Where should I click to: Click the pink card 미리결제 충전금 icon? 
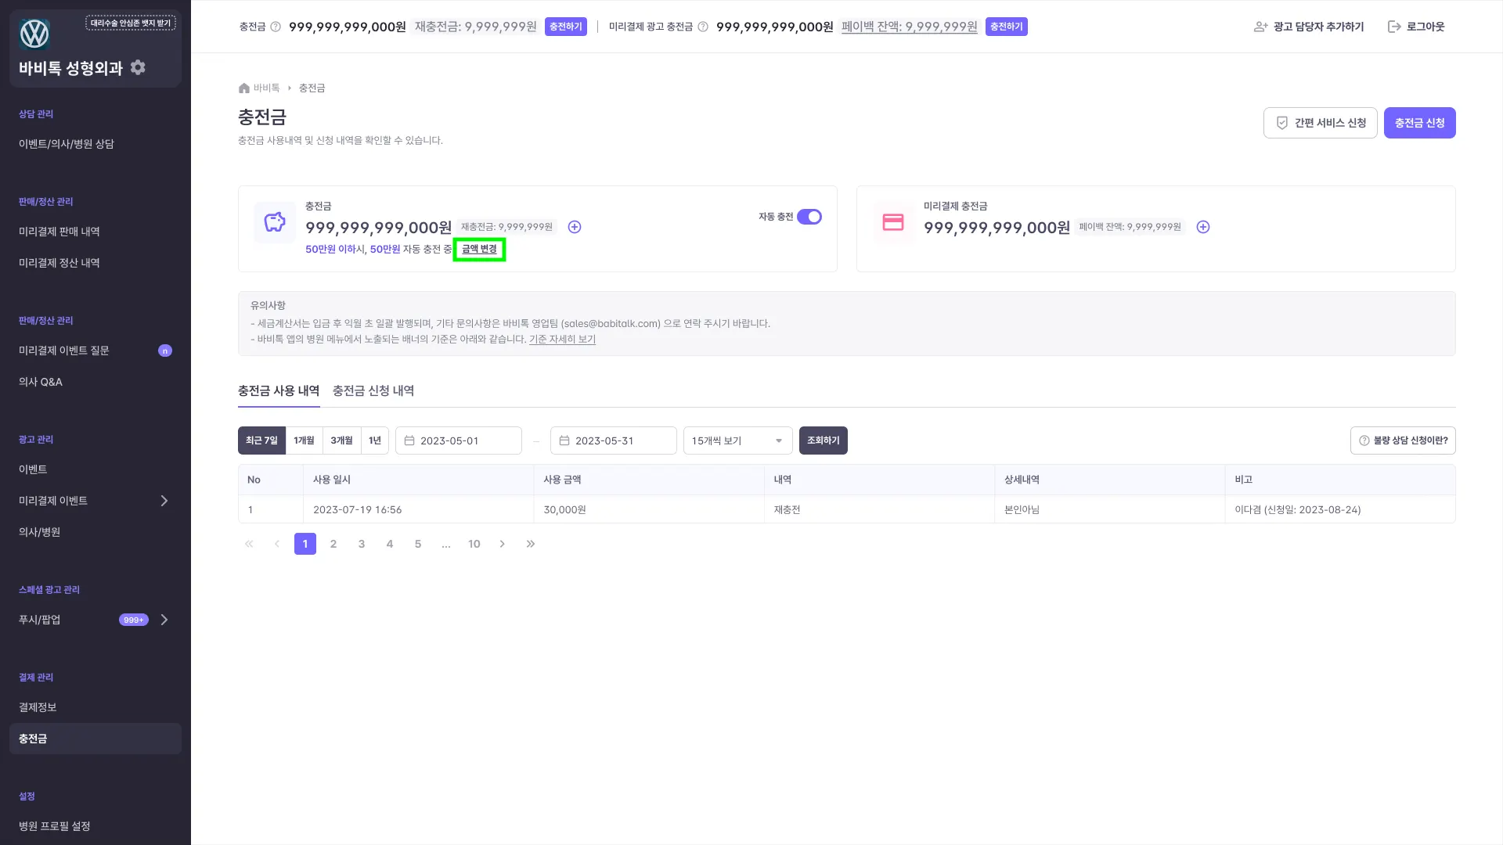coord(893,222)
